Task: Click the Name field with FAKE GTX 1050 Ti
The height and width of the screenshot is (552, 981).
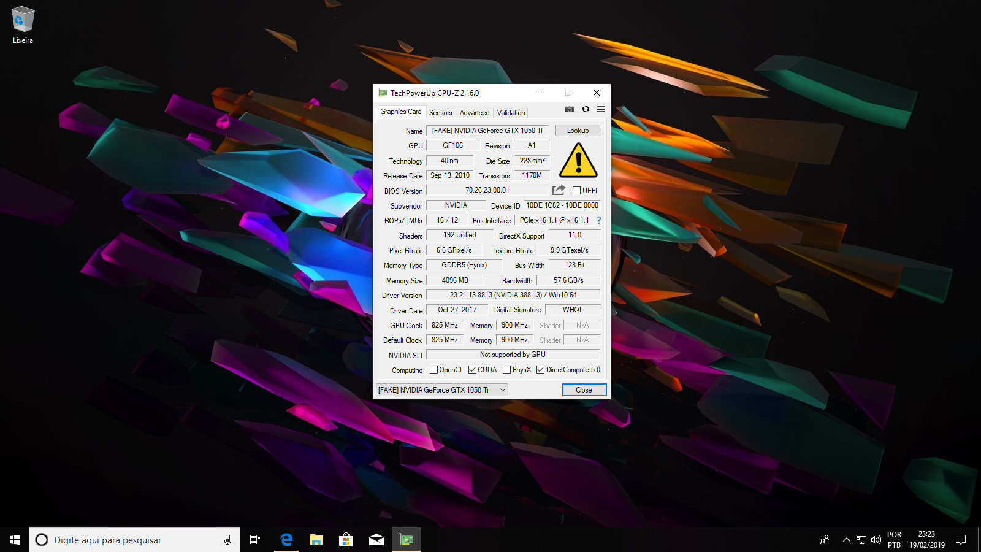Action: (488, 131)
